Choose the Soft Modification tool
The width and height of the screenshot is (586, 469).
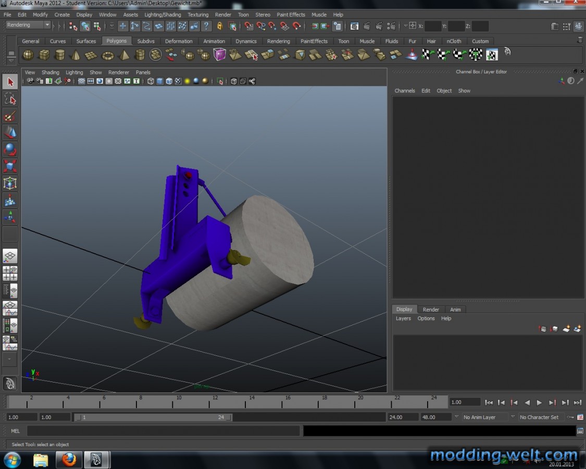[10, 200]
